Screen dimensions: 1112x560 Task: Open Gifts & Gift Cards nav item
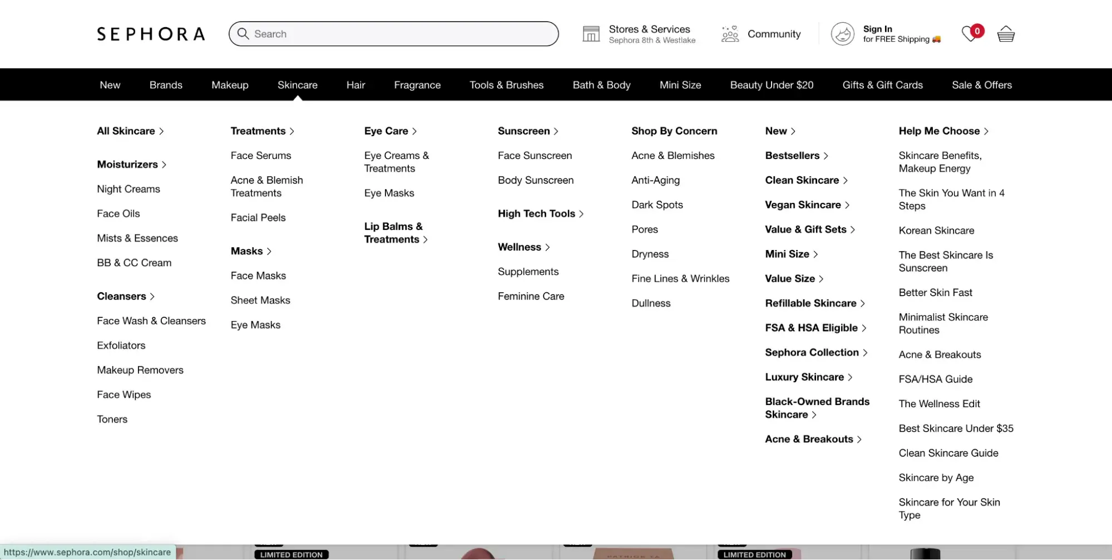882,85
